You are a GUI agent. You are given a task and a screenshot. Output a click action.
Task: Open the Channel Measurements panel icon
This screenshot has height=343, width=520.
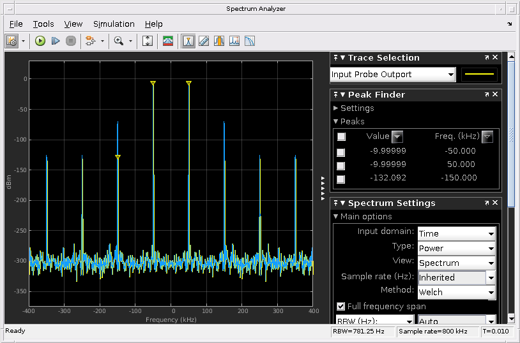click(219, 41)
